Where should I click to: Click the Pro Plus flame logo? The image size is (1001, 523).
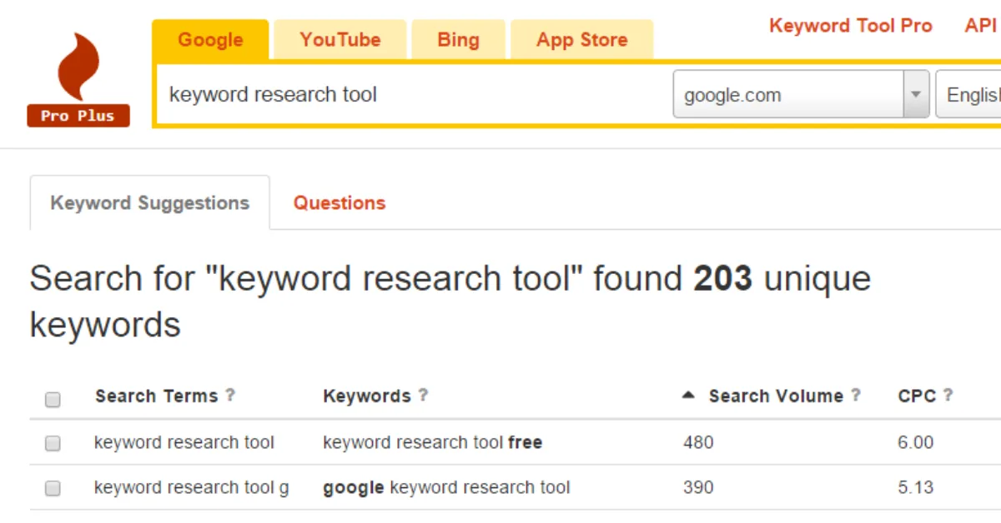(78, 67)
